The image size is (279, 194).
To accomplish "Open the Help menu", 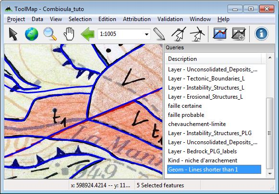I will (223, 19).
